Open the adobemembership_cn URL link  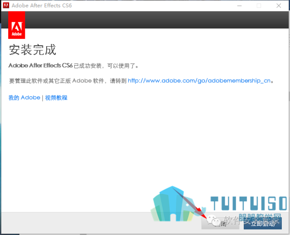tap(199, 81)
